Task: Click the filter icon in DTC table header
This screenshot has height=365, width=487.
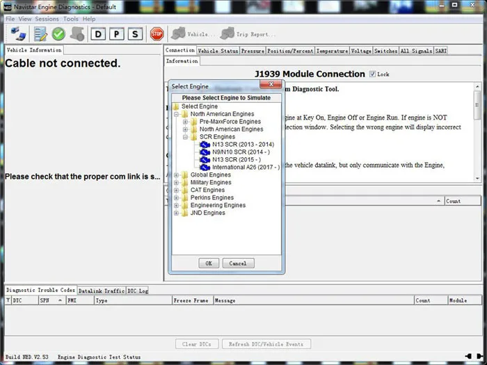Action: point(8,300)
